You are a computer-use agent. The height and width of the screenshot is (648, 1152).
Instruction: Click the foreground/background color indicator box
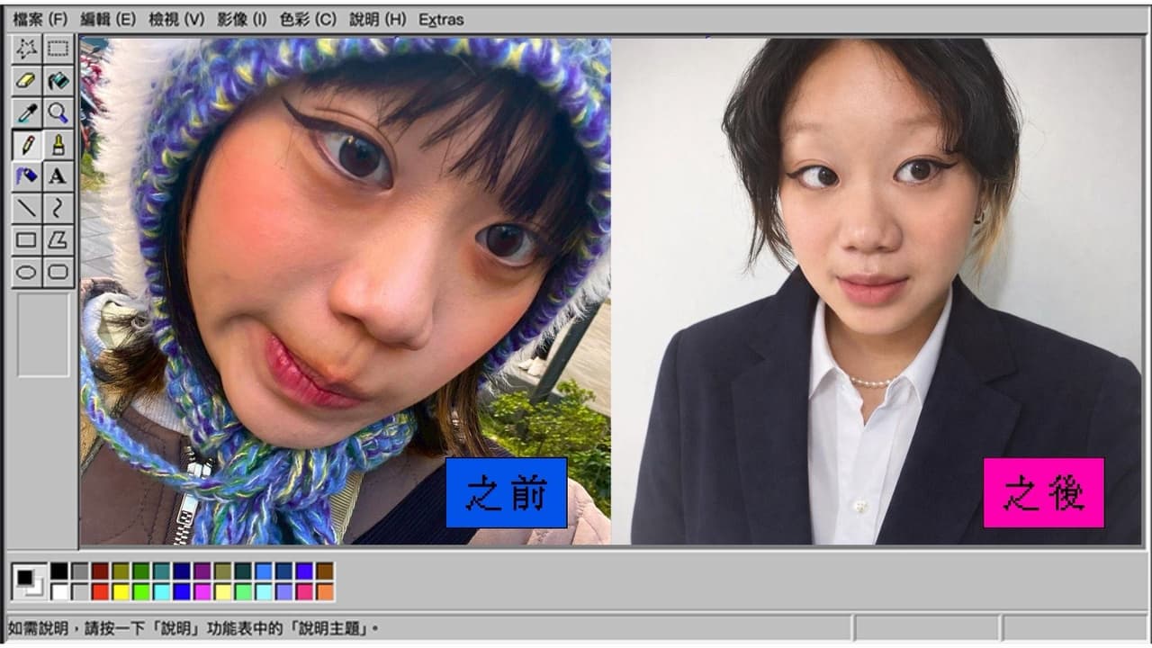pyautogui.click(x=30, y=581)
